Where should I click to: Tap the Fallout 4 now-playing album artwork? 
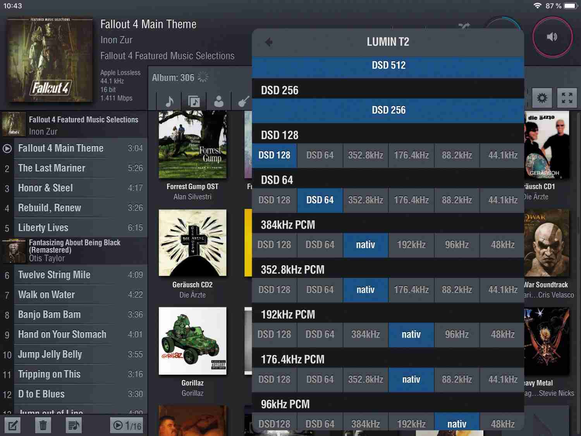click(50, 59)
